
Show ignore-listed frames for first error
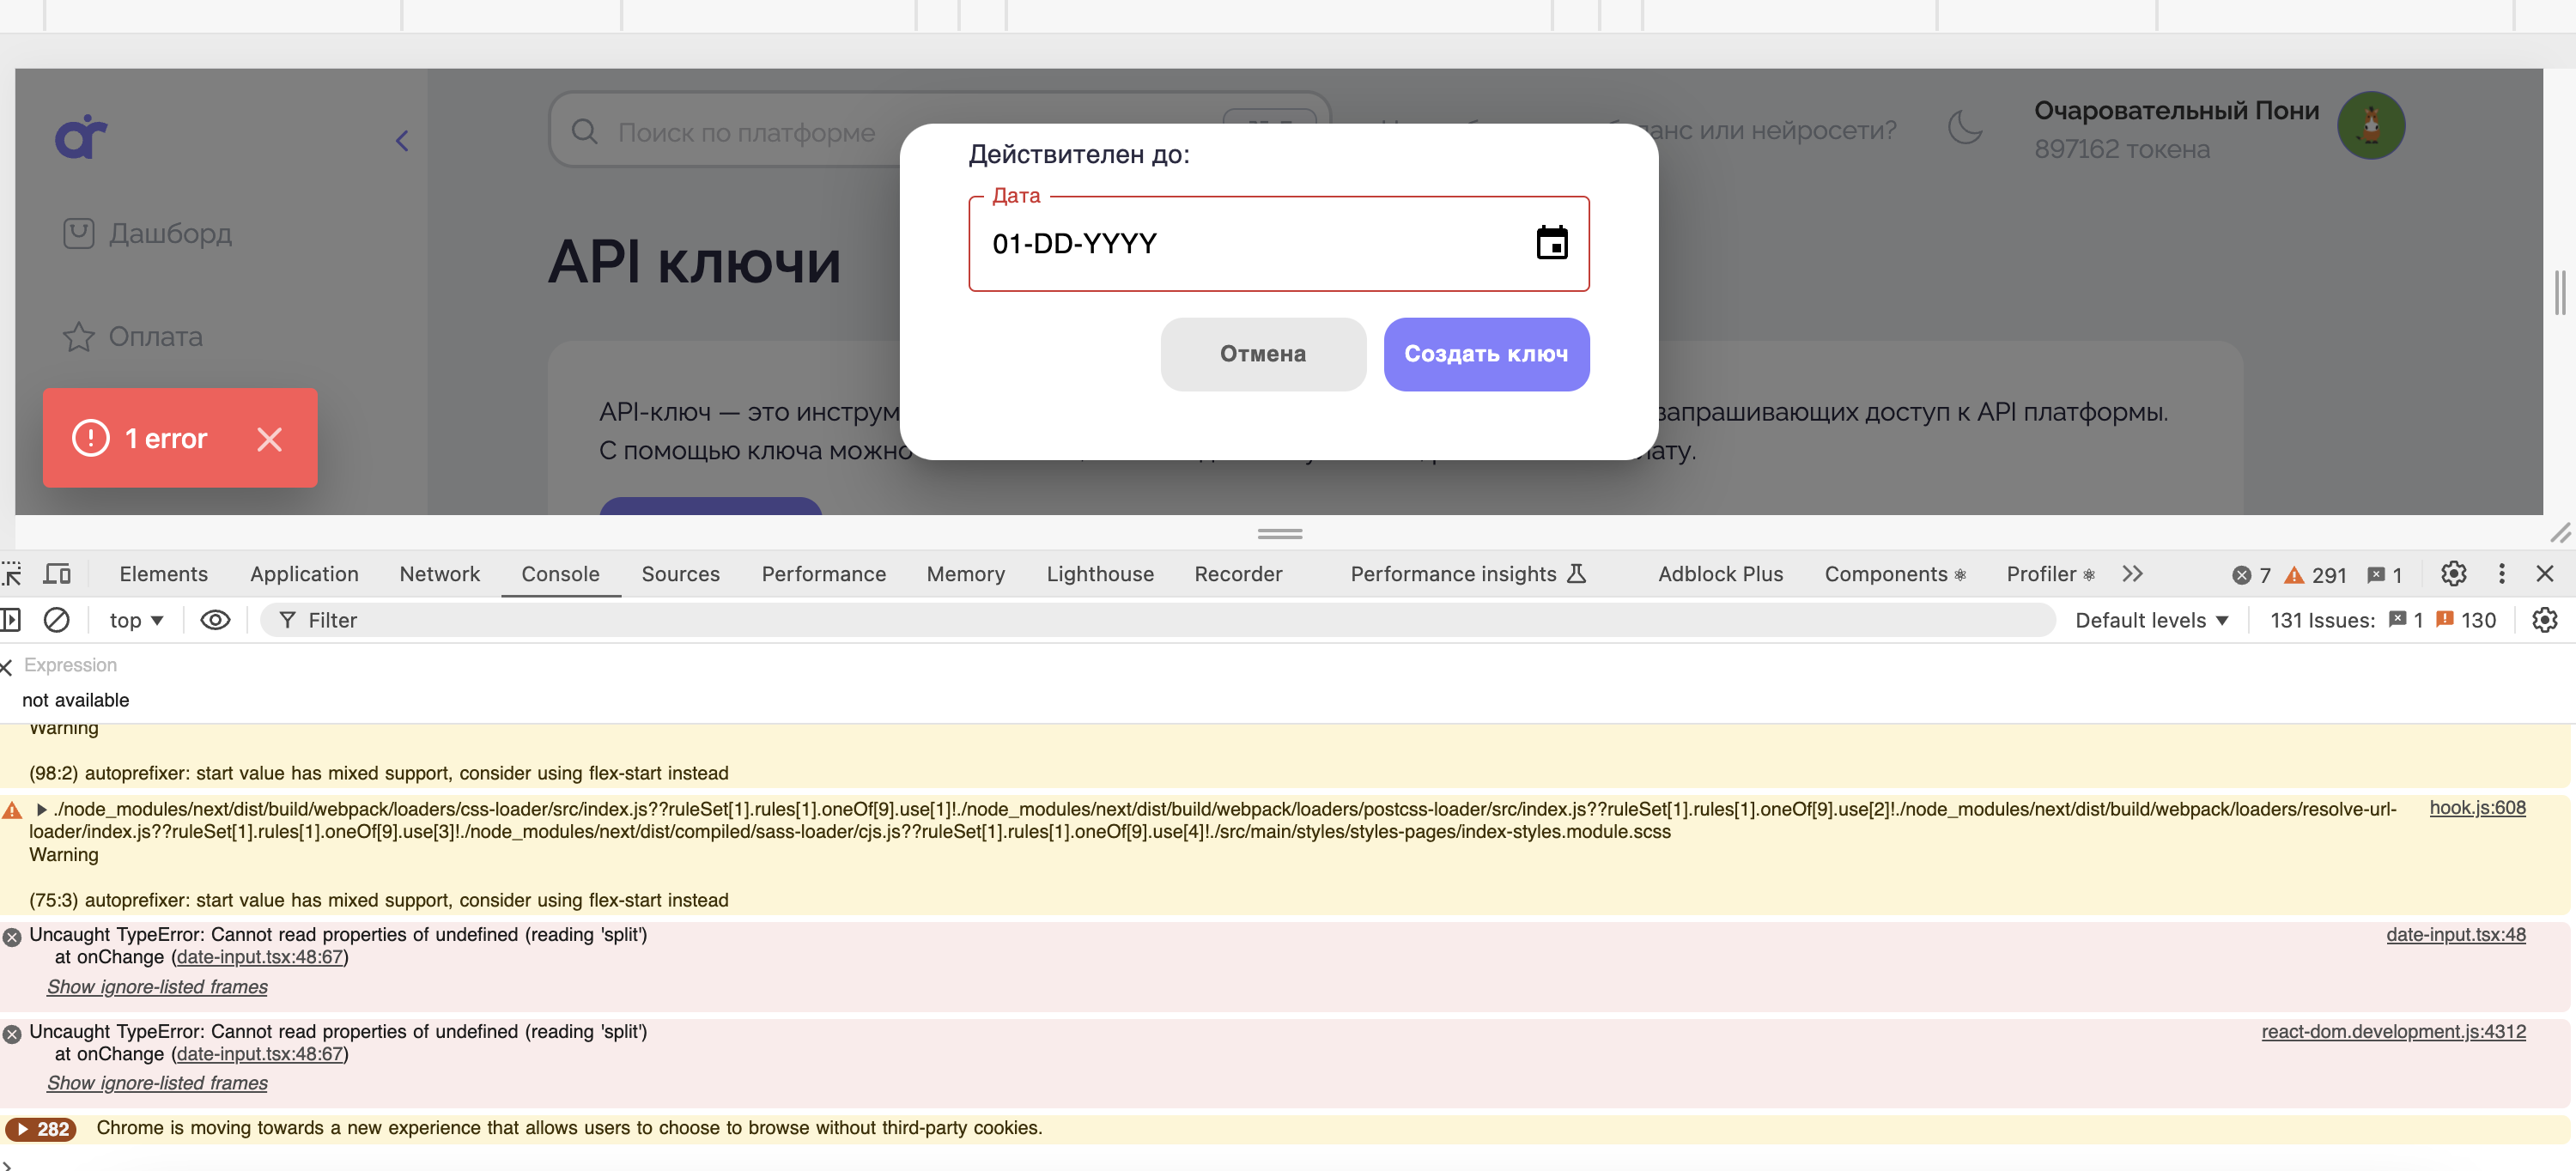[157, 987]
